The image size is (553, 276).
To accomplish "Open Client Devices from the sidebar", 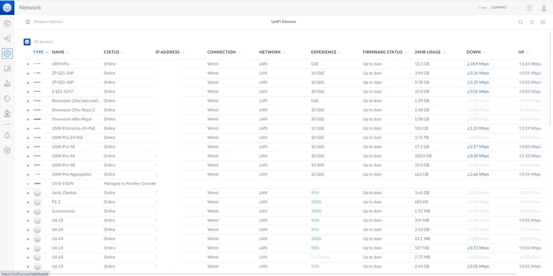I will pos(7,68).
